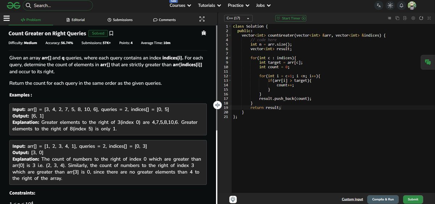Screen dimensions: 435x204
Task: Click 'result.push_back(count);' code line
Action: tap(285, 98)
